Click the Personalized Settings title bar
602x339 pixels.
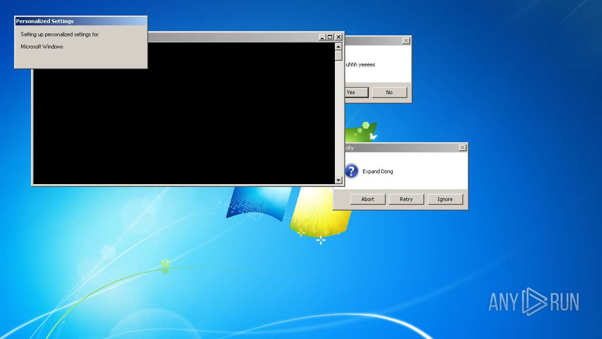[x=81, y=21]
